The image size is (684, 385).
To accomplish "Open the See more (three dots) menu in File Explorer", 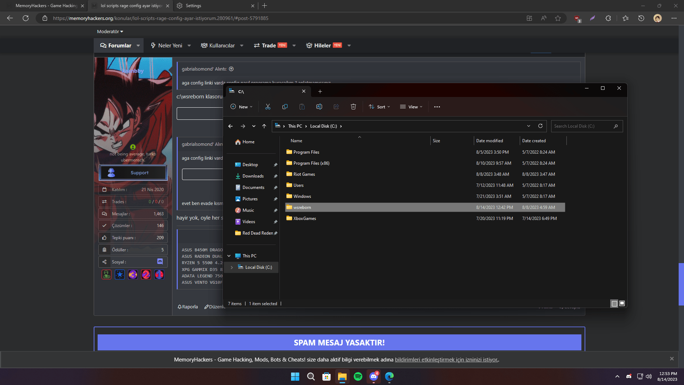I will pyautogui.click(x=437, y=107).
